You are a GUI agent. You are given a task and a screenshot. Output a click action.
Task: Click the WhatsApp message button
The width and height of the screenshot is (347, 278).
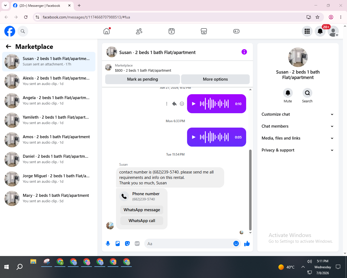tap(142, 210)
